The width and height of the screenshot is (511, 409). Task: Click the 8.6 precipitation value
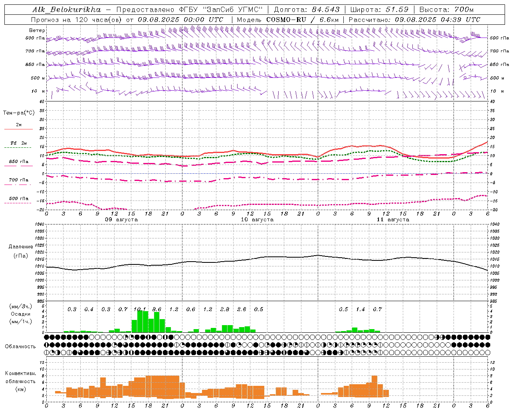click(157, 310)
